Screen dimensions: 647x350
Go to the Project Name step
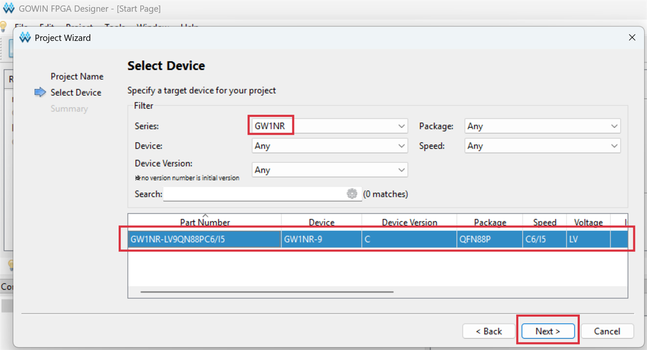[x=77, y=76]
